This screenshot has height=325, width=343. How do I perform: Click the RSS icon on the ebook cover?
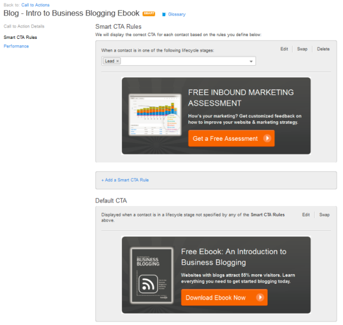151,284
